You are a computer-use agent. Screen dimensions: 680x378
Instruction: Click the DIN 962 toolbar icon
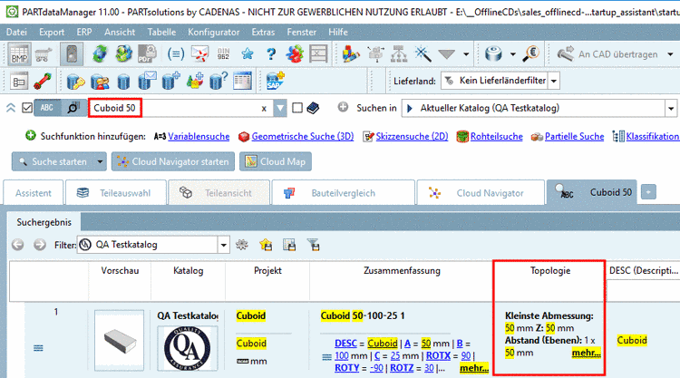(223, 54)
